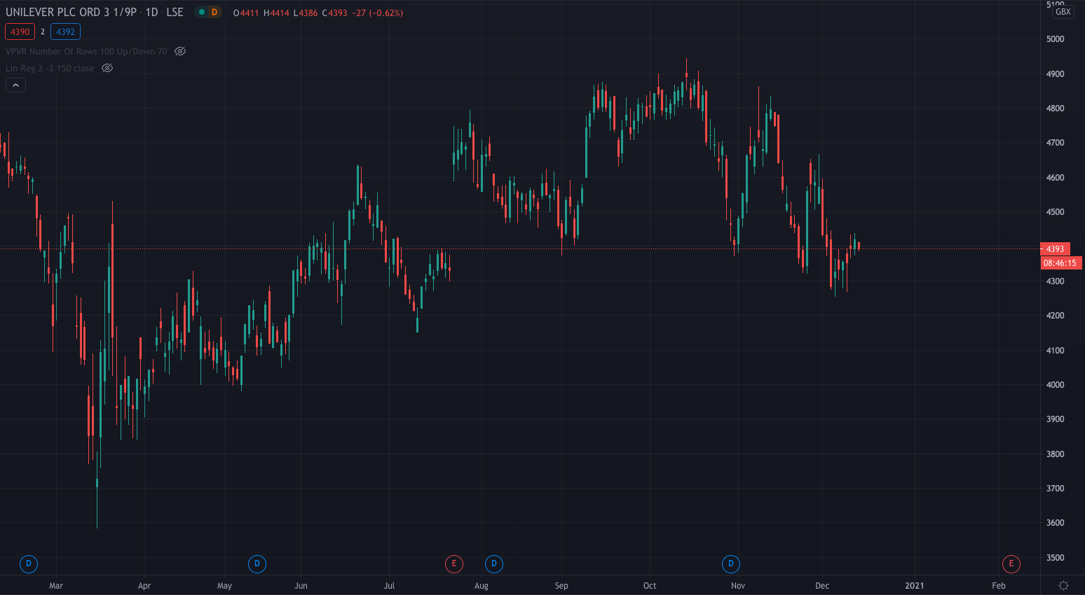The image size is (1085, 595).
Task: Click the 4900 price scale label
Action: [x=1055, y=74]
